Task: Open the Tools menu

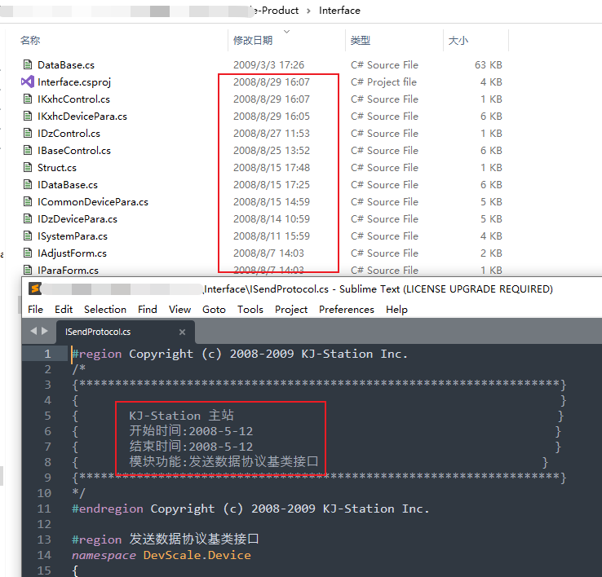Action: [x=250, y=309]
